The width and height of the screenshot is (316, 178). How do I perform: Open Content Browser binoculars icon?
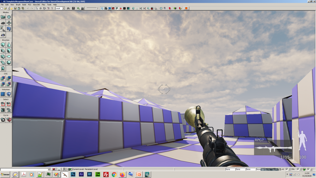(x=68, y=8)
